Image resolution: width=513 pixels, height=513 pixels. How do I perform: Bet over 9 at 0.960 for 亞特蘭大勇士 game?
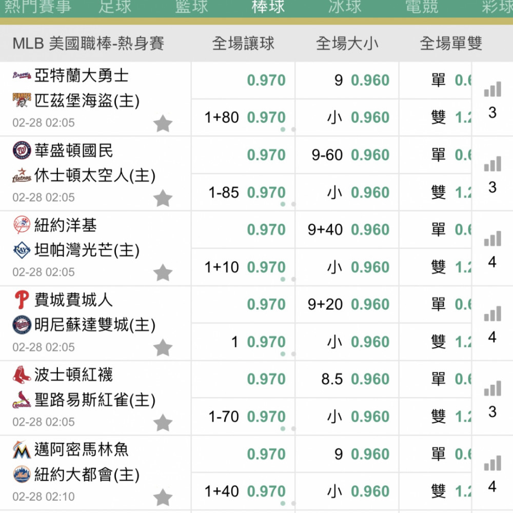click(347, 80)
